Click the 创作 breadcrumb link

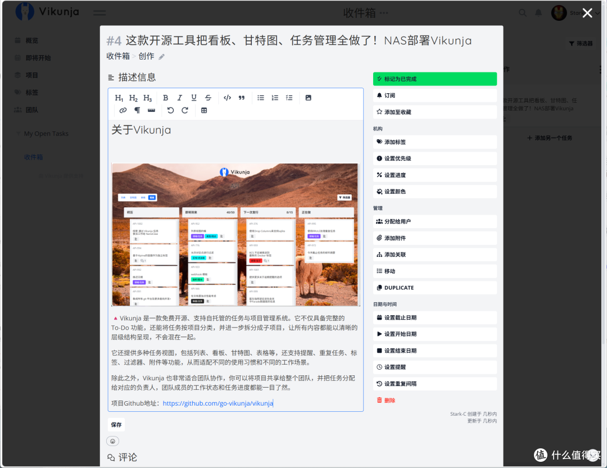tap(146, 56)
